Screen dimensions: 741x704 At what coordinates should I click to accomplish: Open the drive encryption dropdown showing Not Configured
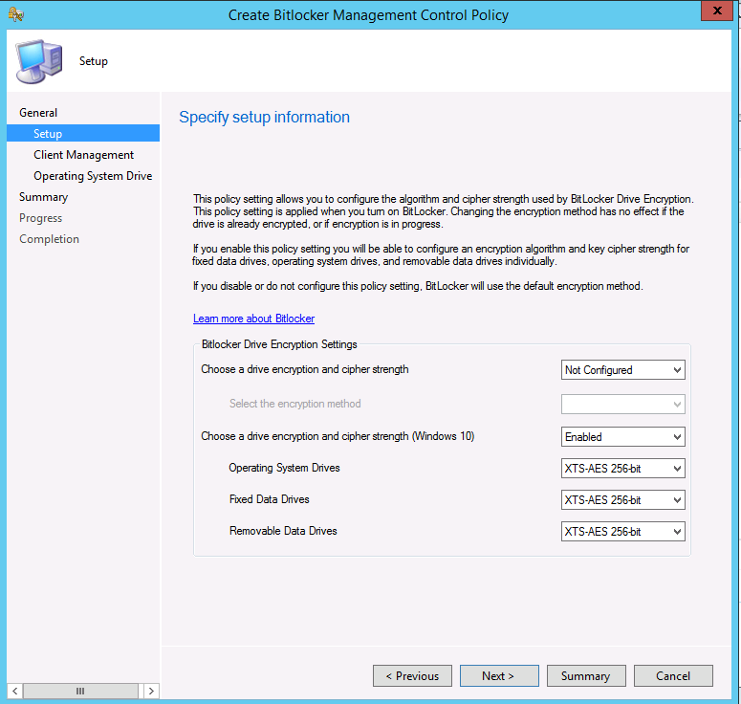click(622, 370)
